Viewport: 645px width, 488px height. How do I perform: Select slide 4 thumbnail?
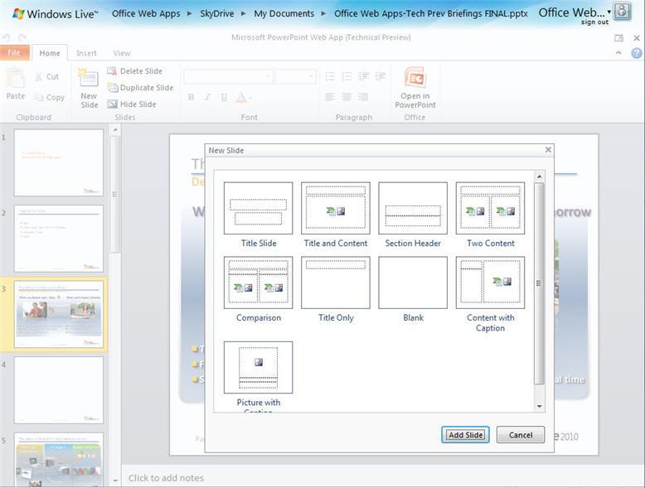[x=59, y=390]
